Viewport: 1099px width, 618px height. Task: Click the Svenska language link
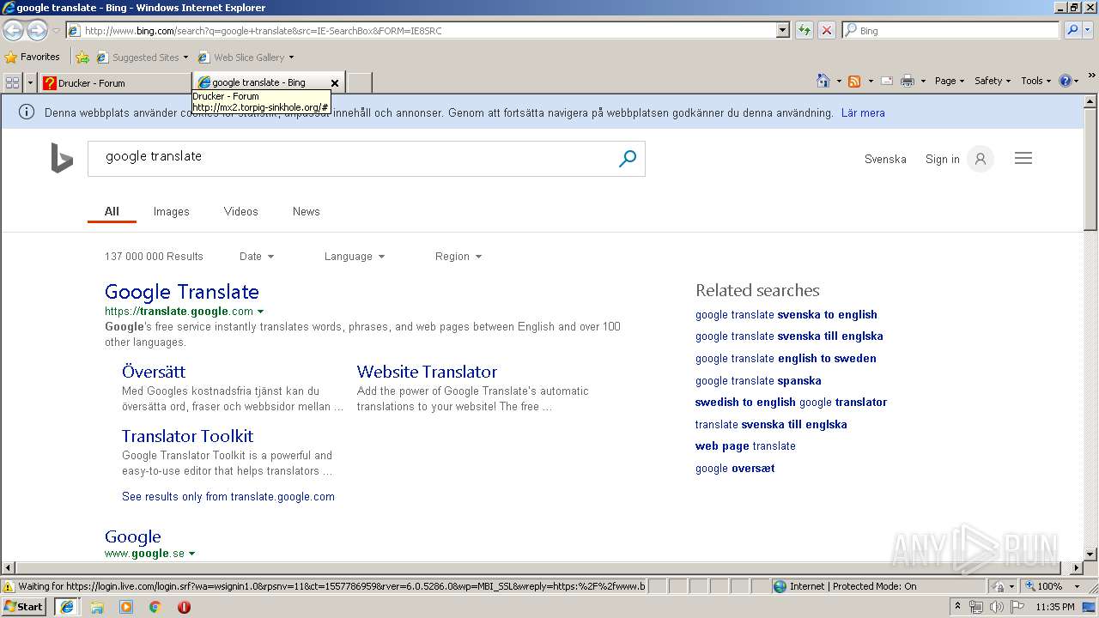tap(885, 159)
